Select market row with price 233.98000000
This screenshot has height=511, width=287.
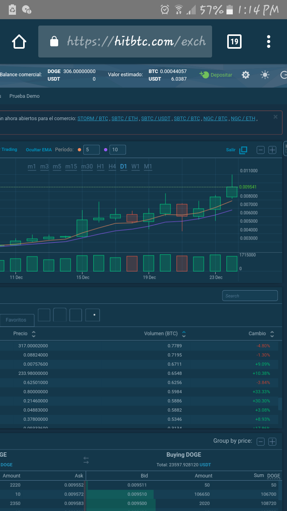(x=139, y=373)
